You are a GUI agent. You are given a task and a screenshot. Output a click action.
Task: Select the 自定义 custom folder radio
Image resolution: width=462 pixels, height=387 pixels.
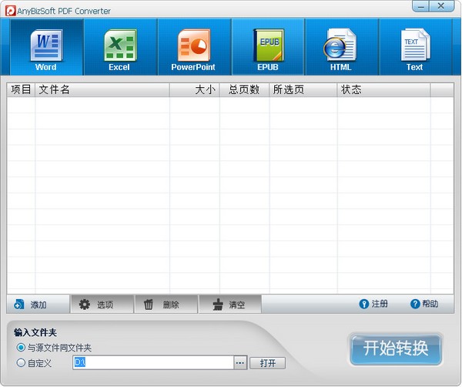(x=21, y=362)
